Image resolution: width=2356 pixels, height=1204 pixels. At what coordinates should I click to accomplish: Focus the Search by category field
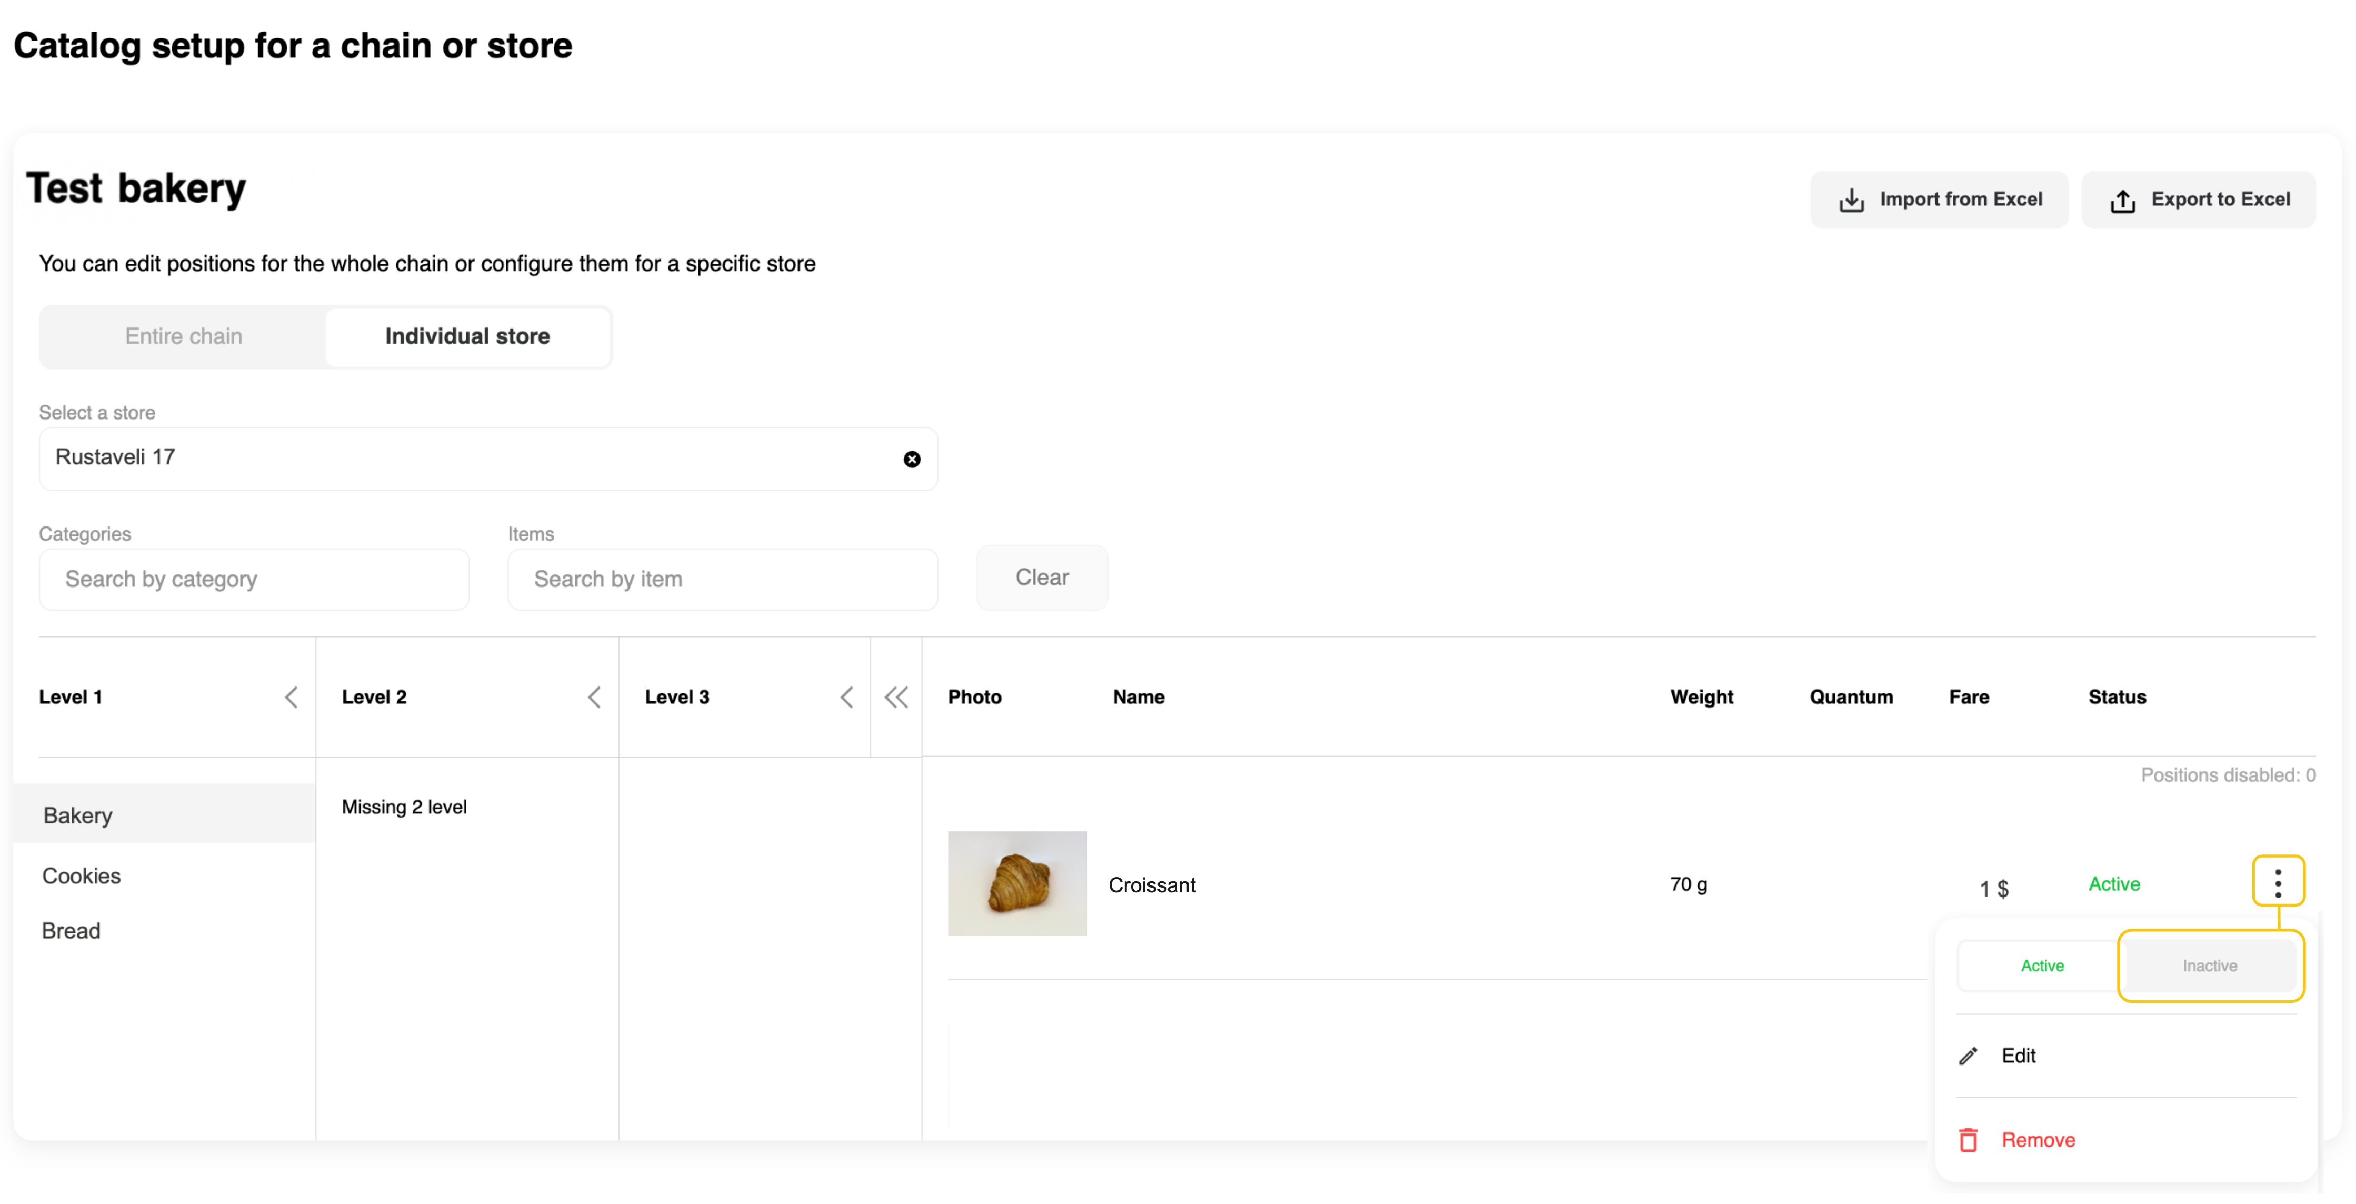click(x=254, y=579)
